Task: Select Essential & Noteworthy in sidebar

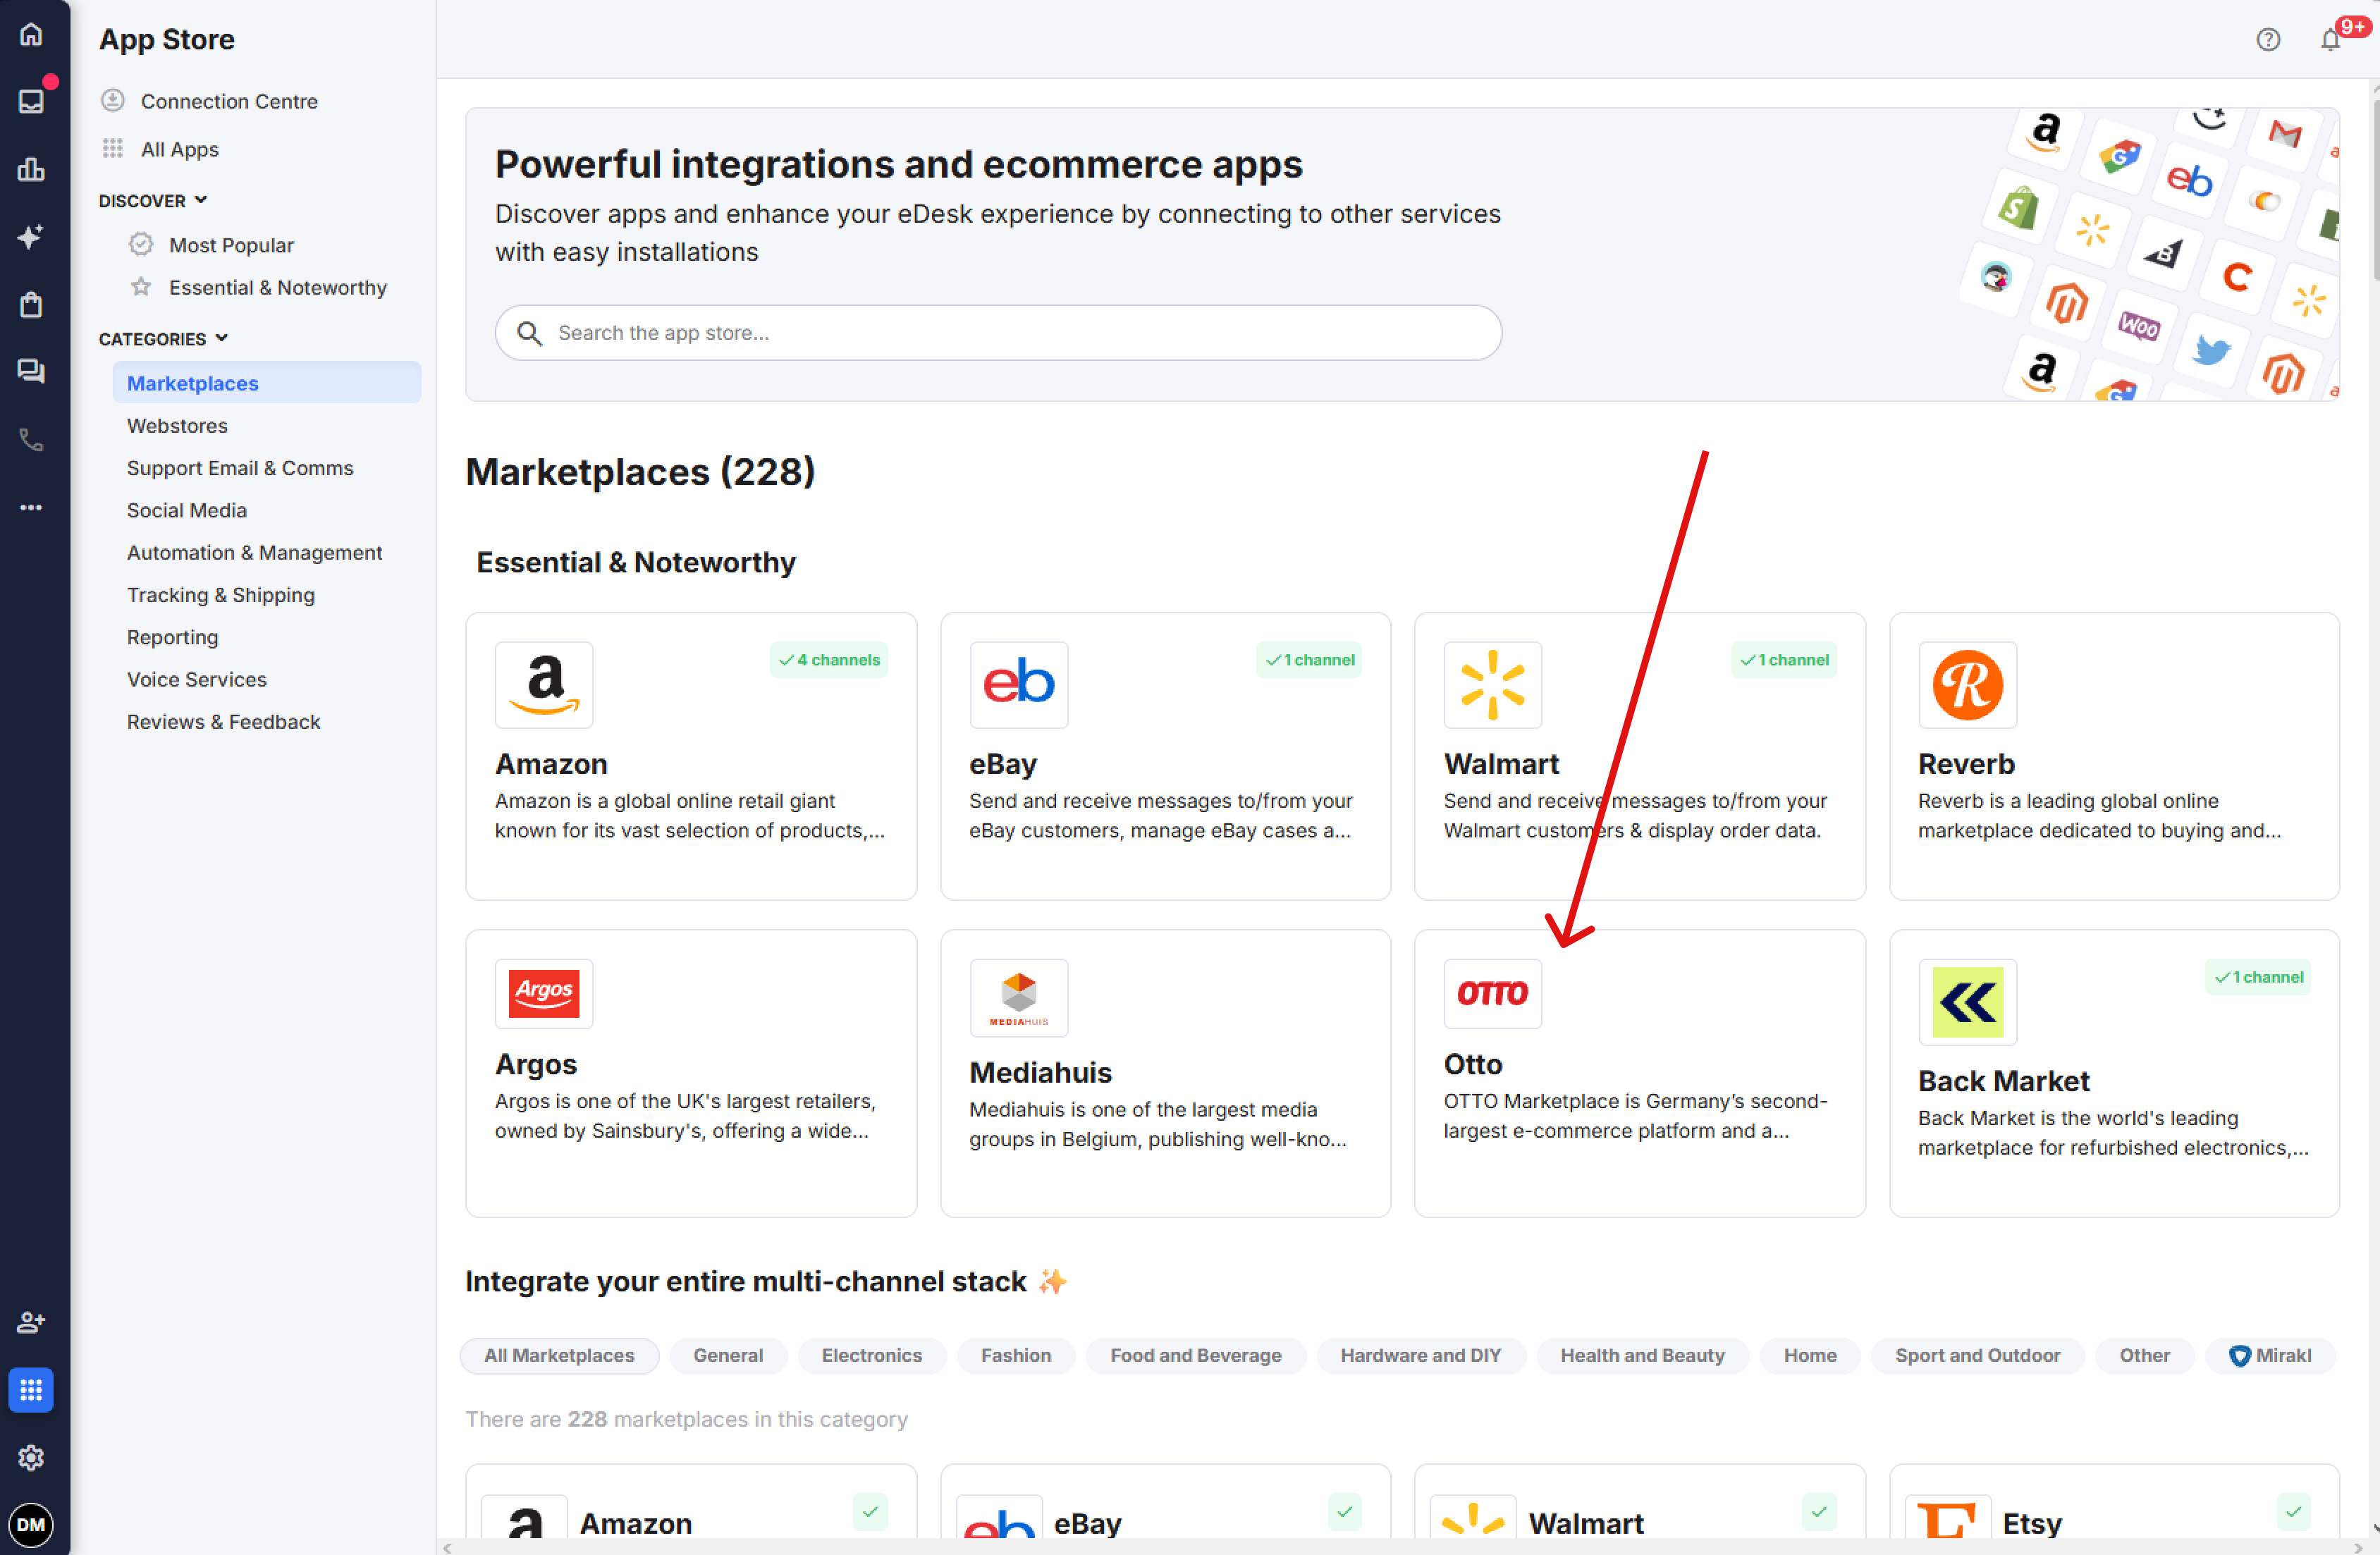Action: click(x=277, y=288)
